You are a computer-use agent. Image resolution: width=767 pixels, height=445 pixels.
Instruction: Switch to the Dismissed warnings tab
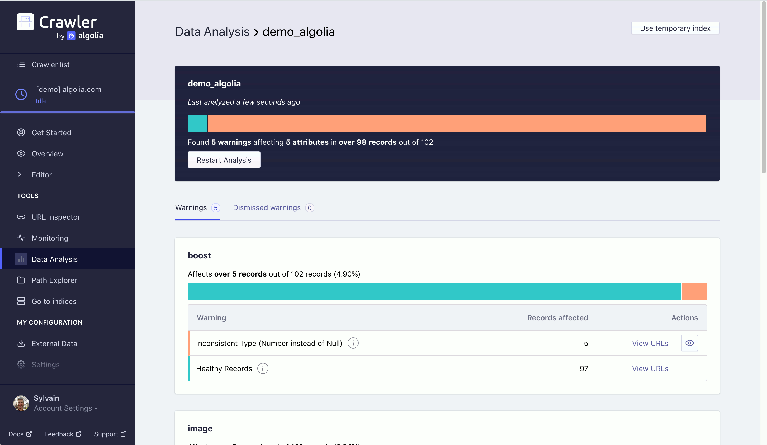(x=273, y=208)
